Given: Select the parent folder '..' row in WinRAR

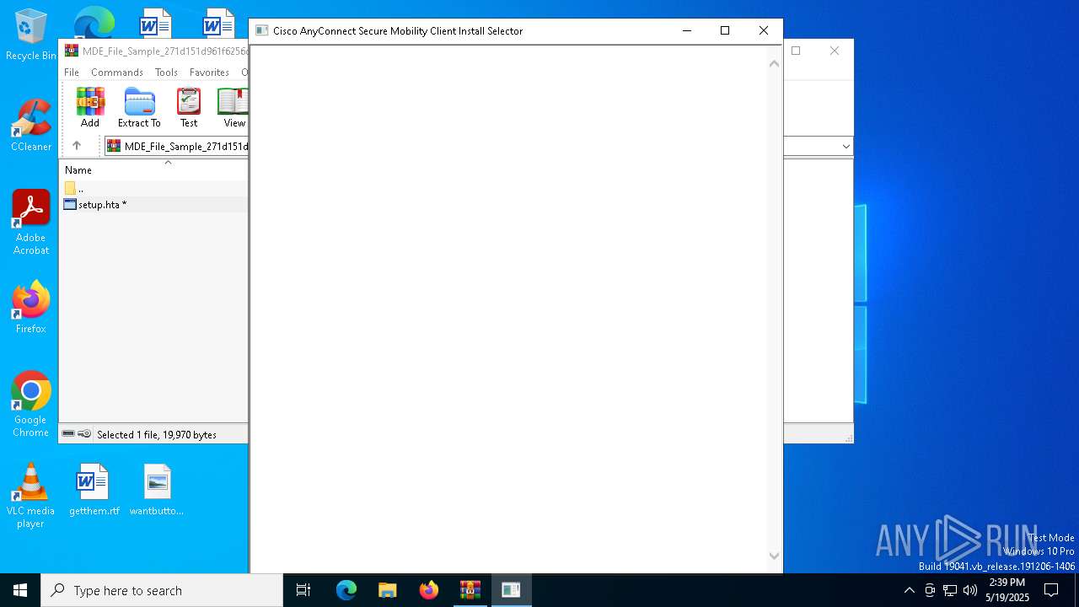Looking at the screenshot, I should 154,188.
